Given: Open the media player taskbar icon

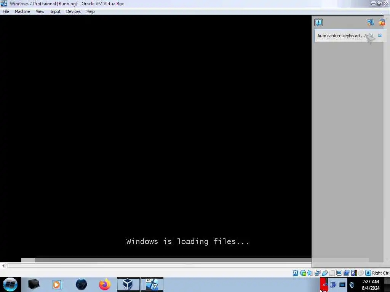Looking at the screenshot, I should tap(56, 284).
